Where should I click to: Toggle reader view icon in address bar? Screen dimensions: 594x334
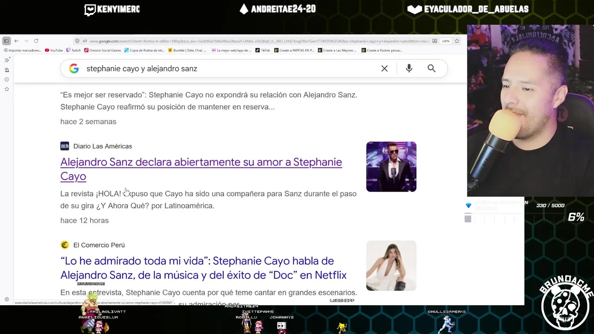pyautogui.click(x=434, y=41)
